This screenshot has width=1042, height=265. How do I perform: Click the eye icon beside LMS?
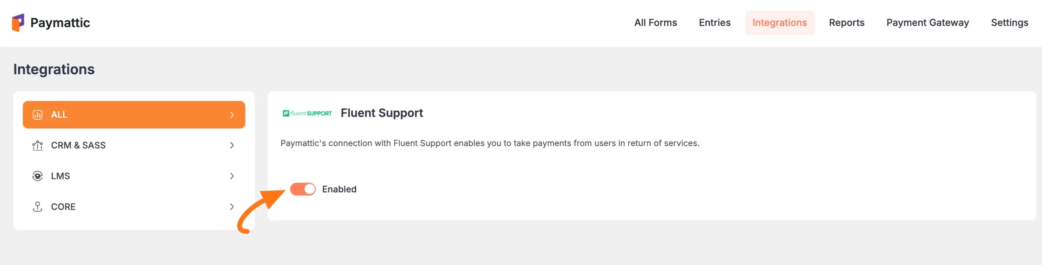click(x=37, y=176)
